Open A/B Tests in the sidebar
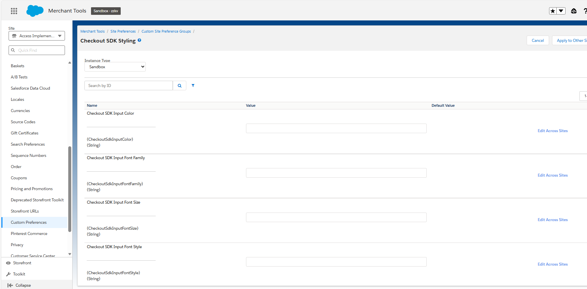Screen dimensions: 587x289 pyautogui.click(x=19, y=77)
